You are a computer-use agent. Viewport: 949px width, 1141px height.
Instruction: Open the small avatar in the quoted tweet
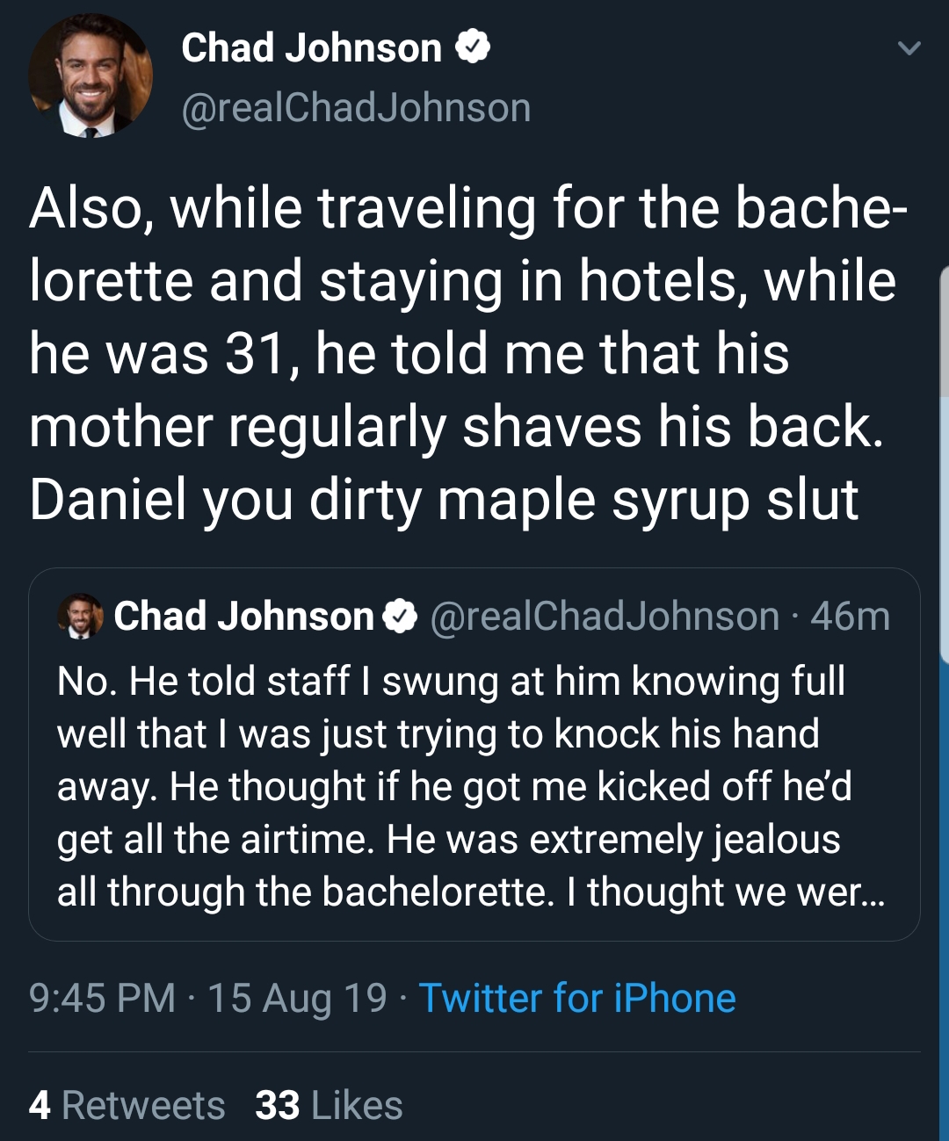80,615
